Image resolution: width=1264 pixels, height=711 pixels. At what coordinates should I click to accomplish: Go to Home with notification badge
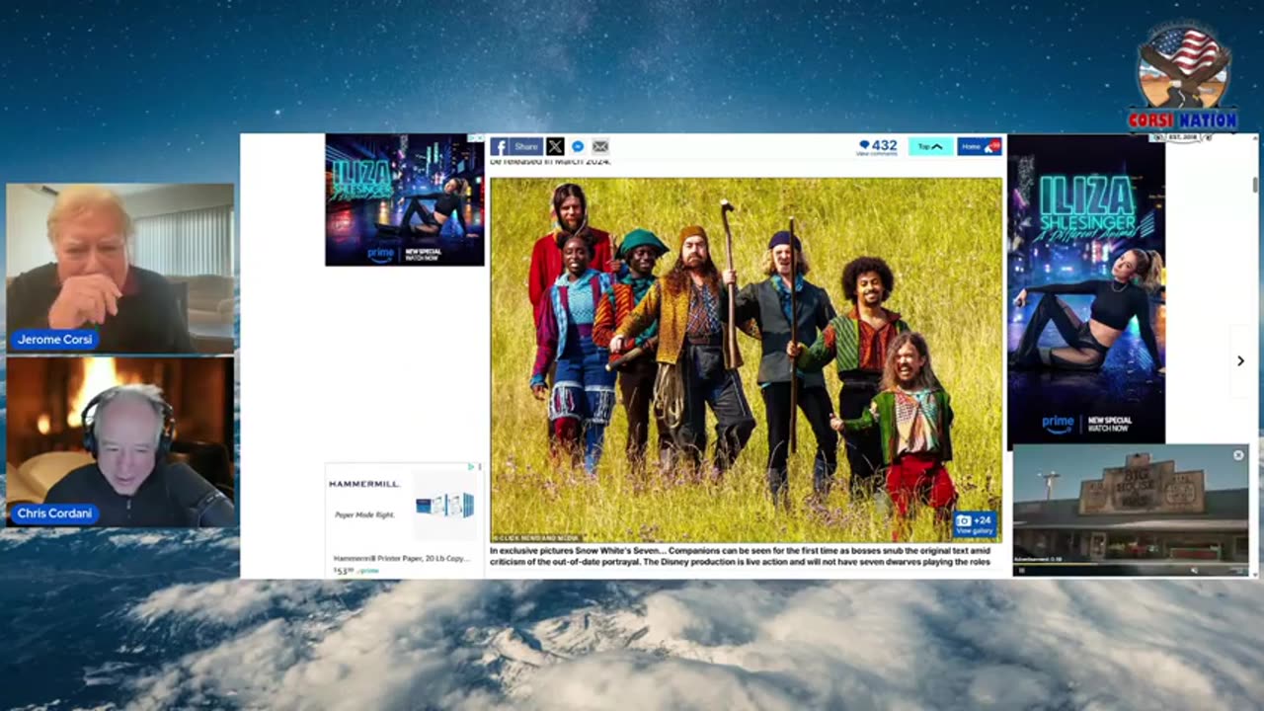(979, 146)
